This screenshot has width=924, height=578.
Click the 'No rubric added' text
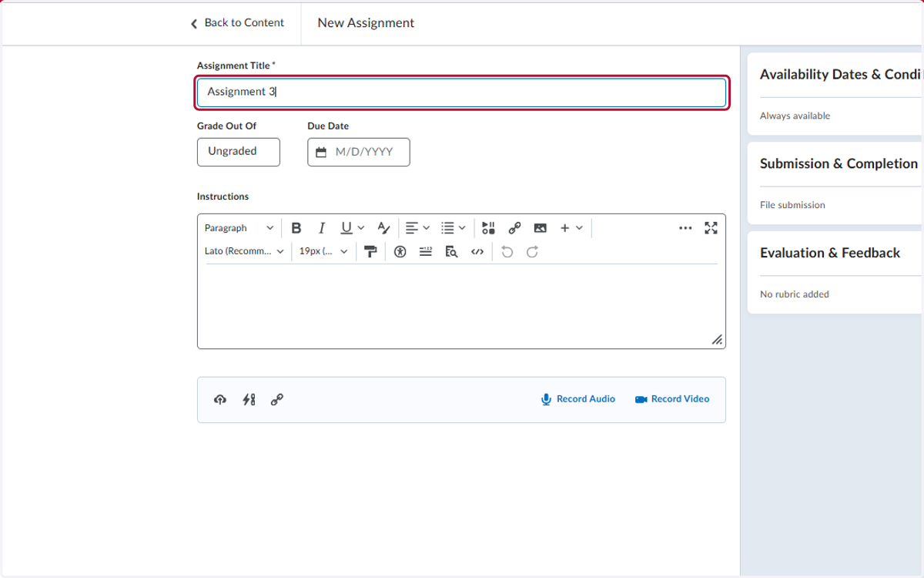[x=795, y=294]
